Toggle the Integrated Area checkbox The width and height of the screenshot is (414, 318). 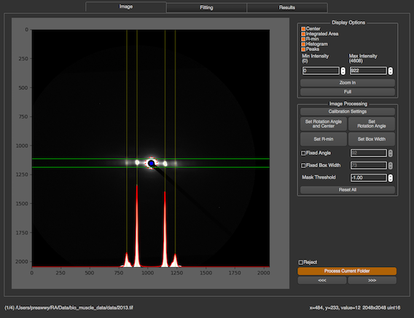coord(303,34)
